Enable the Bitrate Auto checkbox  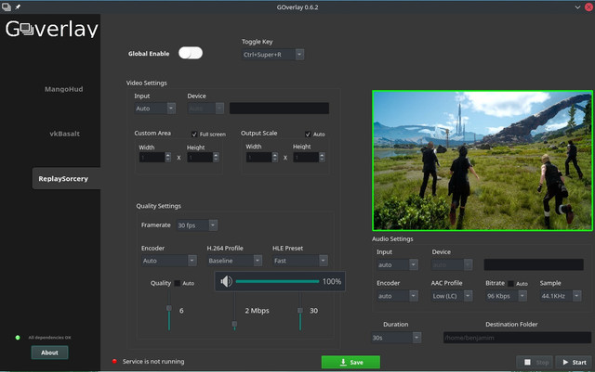tap(511, 283)
